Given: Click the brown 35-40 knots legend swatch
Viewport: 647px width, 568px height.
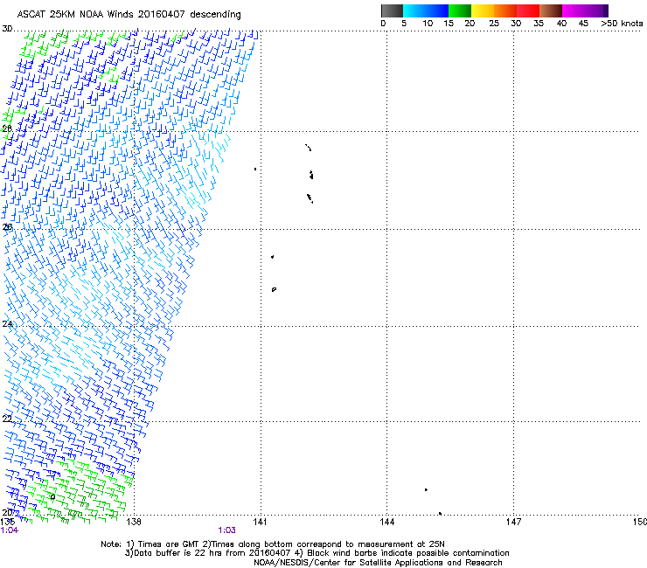Looking at the screenshot, I should [x=551, y=10].
